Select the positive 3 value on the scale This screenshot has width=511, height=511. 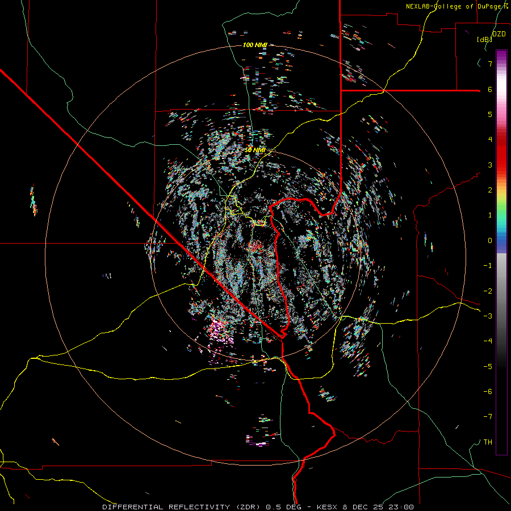490,165
